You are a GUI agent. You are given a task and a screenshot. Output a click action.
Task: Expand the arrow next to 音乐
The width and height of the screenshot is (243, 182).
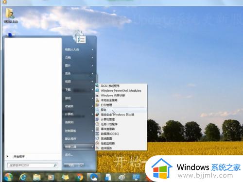click(92, 74)
